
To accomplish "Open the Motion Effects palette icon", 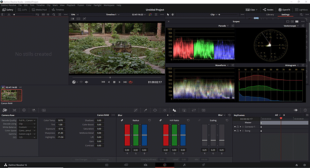I will [44, 110].
